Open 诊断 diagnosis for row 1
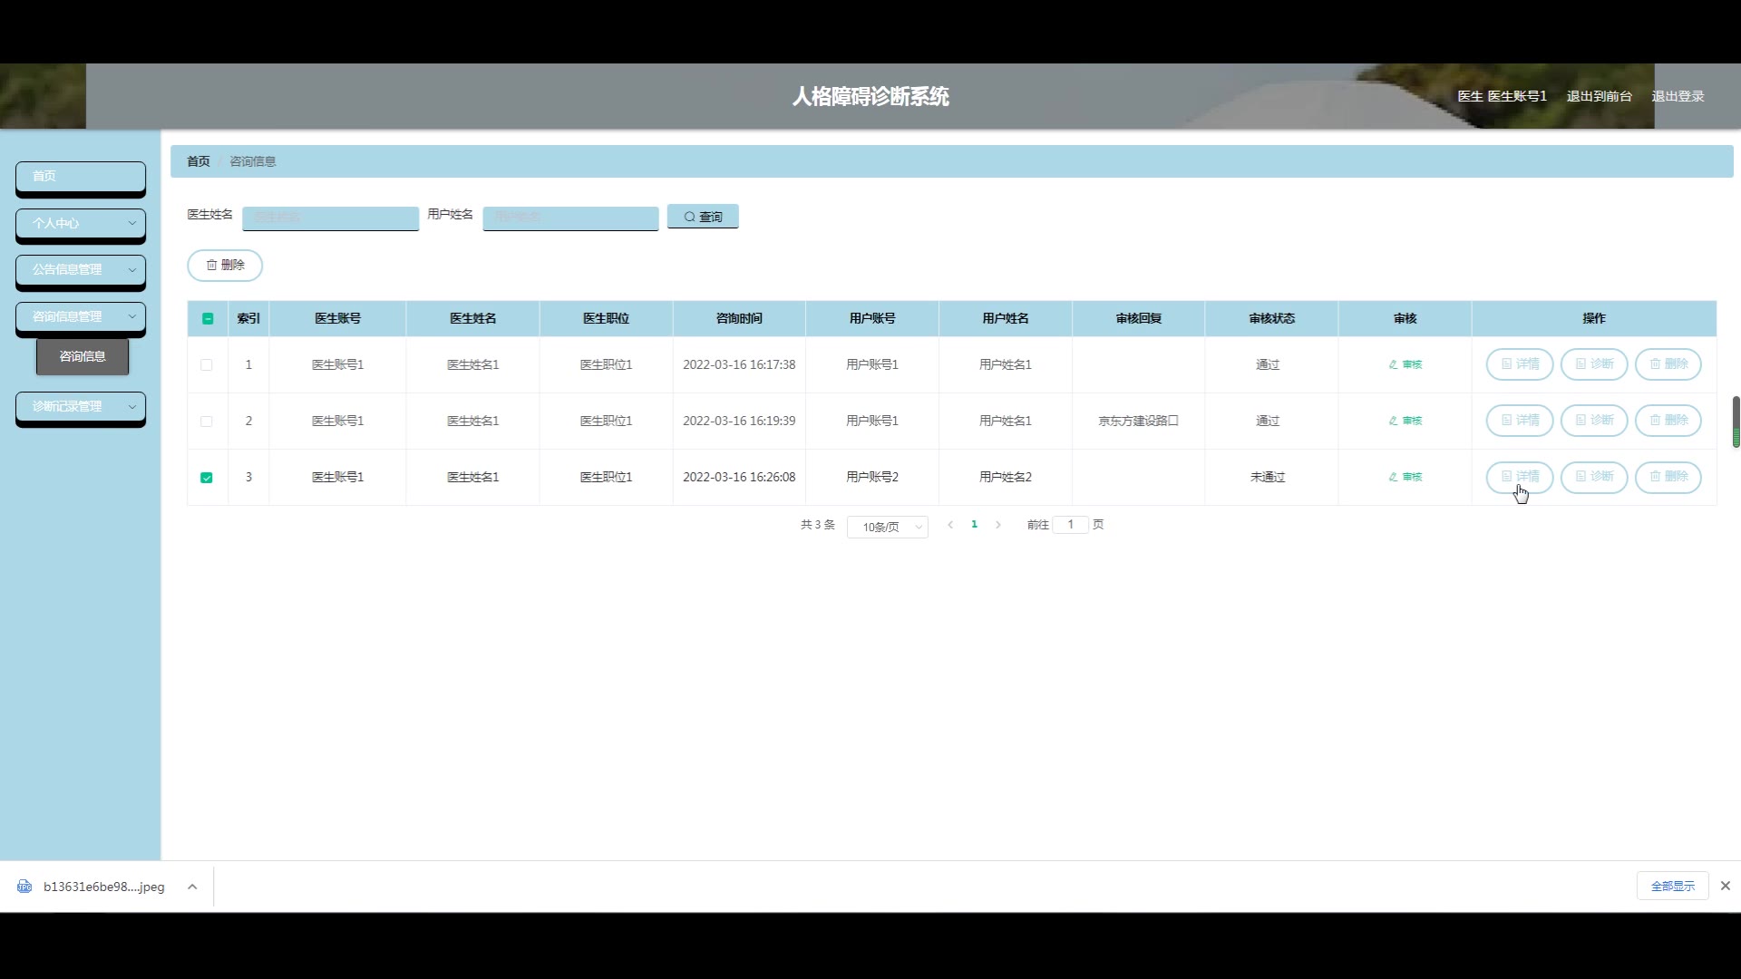The width and height of the screenshot is (1741, 979). pos(1593,364)
